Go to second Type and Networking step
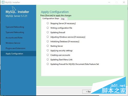Screen dimensions: 128x96 point(15,32)
